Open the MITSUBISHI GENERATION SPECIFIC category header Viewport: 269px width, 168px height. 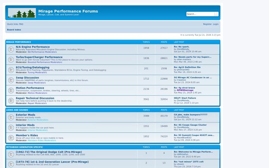(25, 147)
